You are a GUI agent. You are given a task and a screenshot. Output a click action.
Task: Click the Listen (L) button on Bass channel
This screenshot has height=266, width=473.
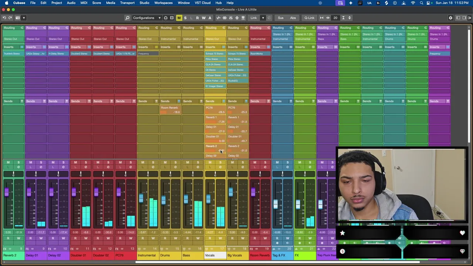point(188,167)
